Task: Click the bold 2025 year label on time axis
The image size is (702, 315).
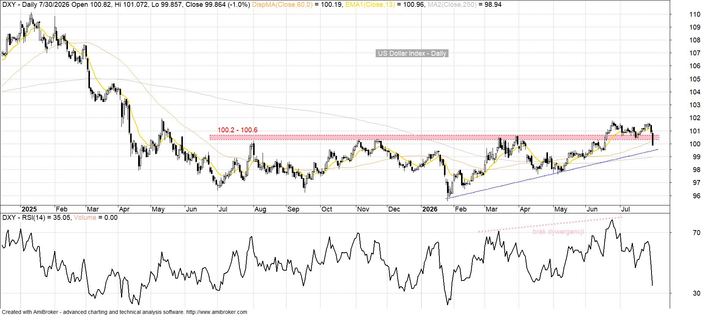Action: coord(29,209)
